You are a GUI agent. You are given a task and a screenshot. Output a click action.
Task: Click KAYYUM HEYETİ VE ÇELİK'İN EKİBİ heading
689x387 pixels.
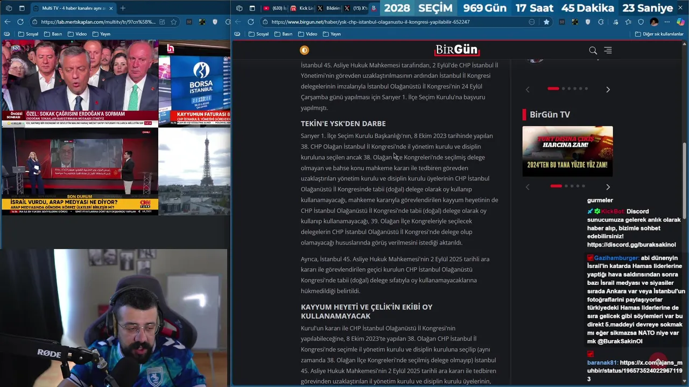pyautogui.click(x=367, y=311)
